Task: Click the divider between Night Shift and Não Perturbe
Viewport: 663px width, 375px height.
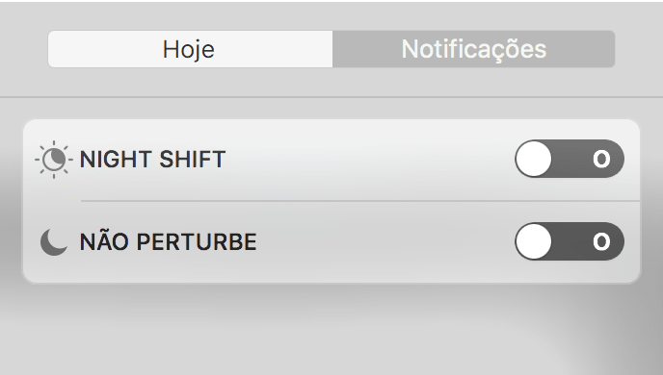Action: pyautogui.click(x=360, y=201)
